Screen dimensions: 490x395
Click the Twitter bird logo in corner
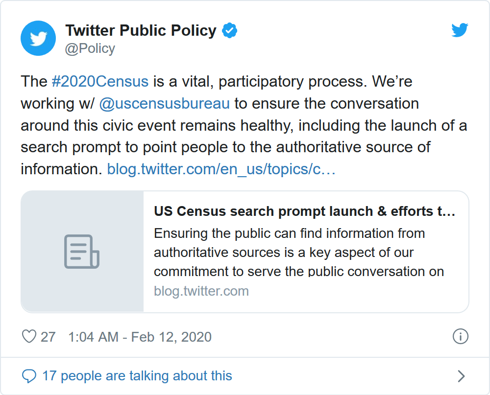(460, 31)
